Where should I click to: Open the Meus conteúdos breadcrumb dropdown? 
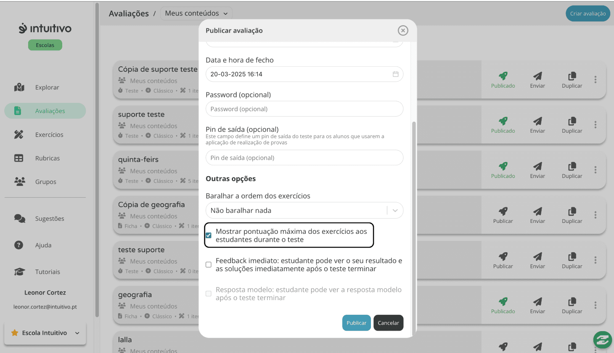pyautogui.click(x=196, y=13)
